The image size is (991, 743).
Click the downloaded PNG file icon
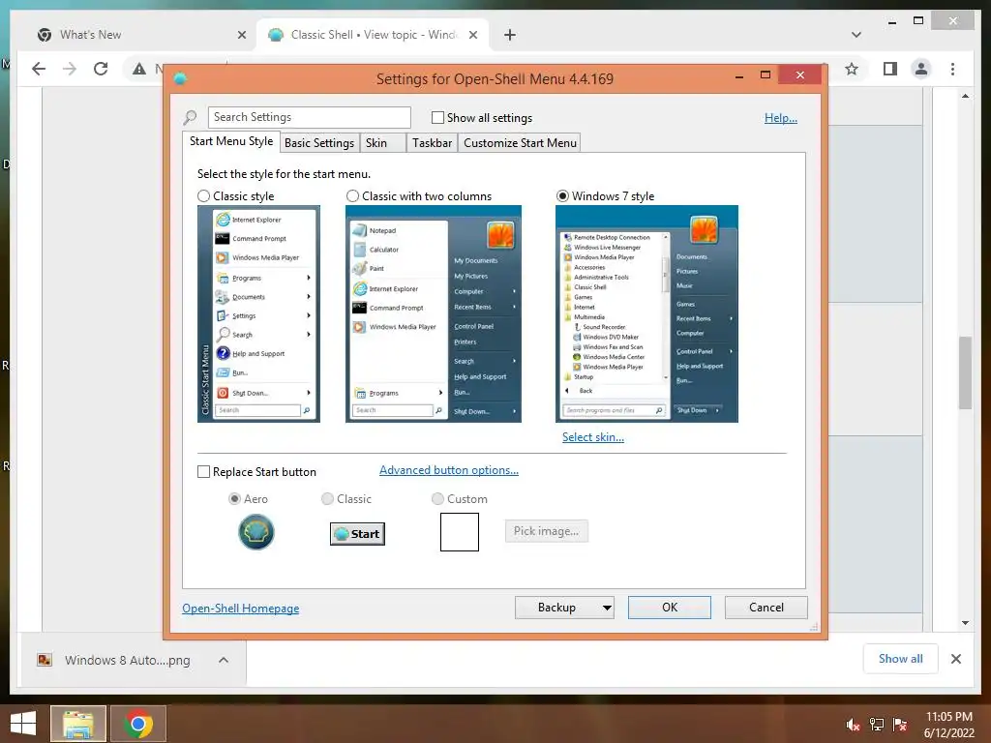tap(45, 660)
